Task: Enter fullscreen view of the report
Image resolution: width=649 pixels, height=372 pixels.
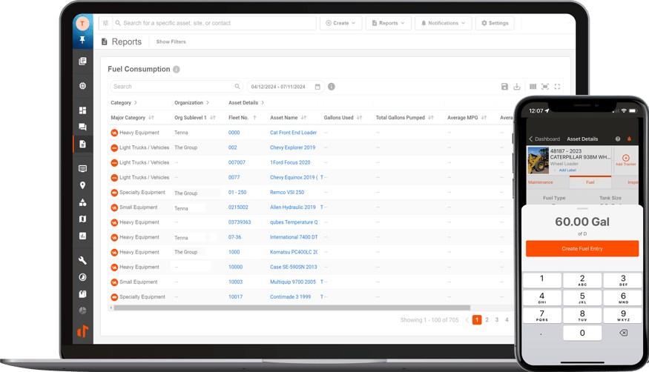Action: [558, 87]
